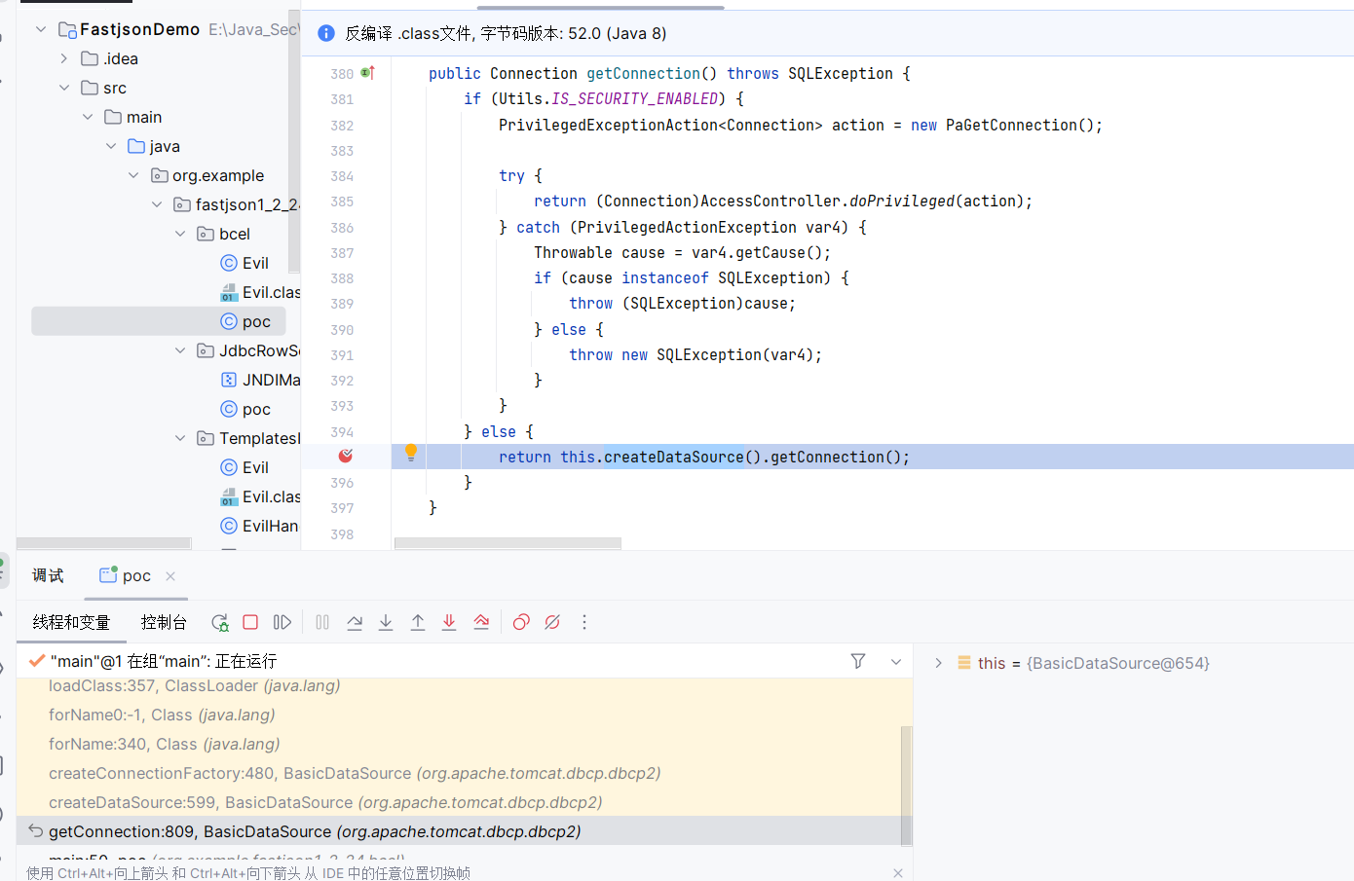Click the Step Out icon
This screenshot has width=1354, height=881.
tap(418, 622)
